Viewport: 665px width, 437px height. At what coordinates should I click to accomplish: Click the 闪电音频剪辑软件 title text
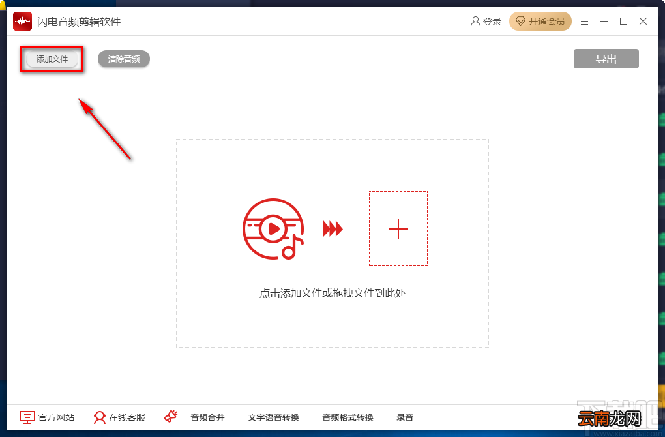(79, 22)
